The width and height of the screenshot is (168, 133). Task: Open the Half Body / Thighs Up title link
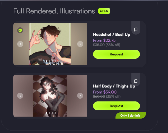(x=114, y=86)
